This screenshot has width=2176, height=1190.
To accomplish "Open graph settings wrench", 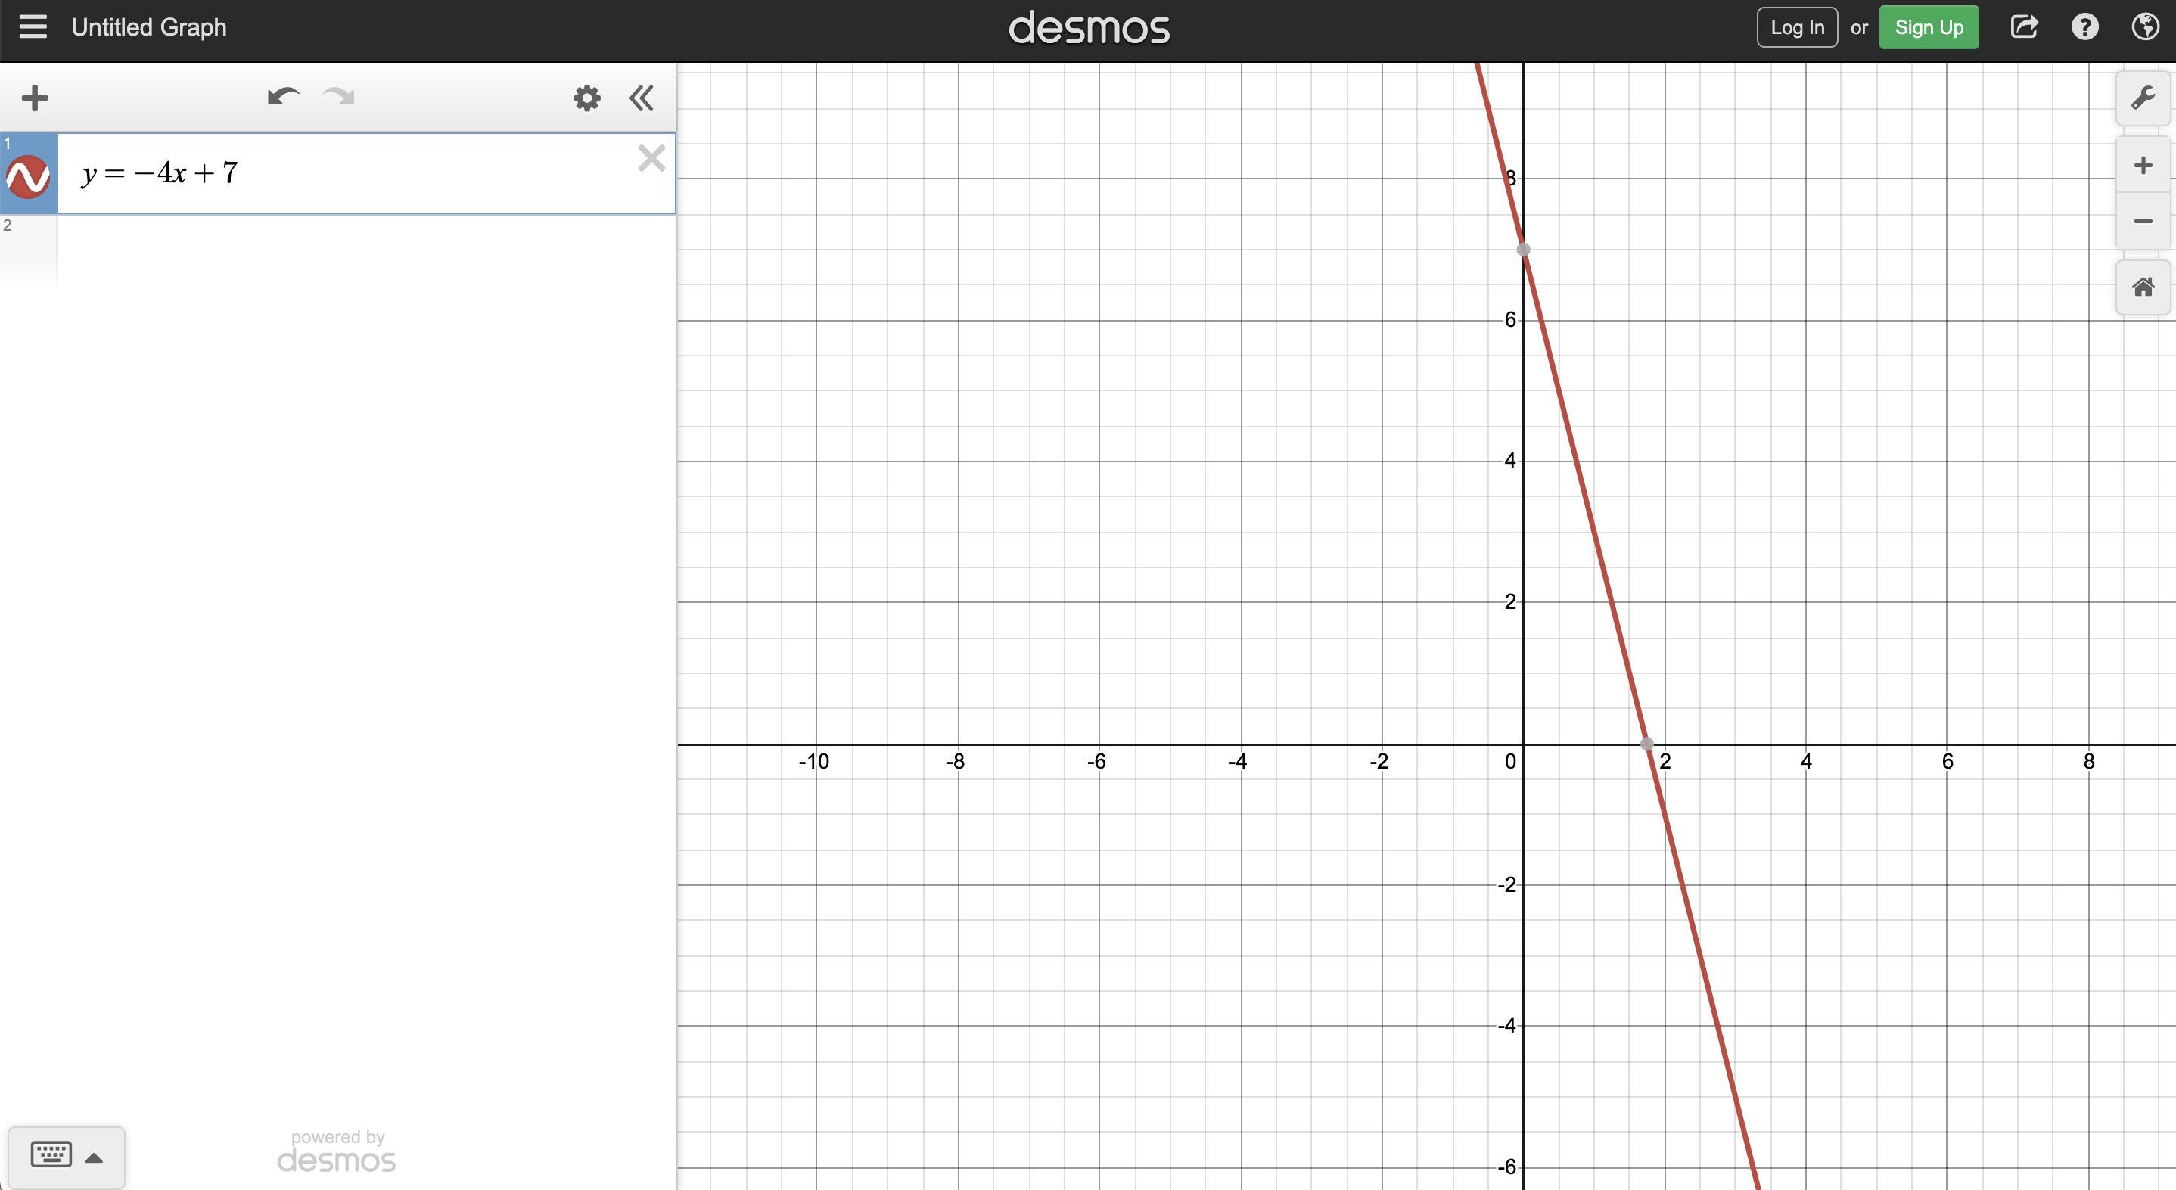I will point(2142,99).
